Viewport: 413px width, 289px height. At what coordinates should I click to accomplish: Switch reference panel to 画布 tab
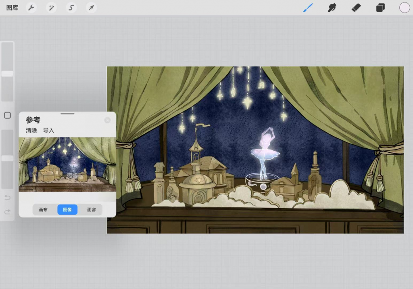pyautogui.click(x=43, y=210)
